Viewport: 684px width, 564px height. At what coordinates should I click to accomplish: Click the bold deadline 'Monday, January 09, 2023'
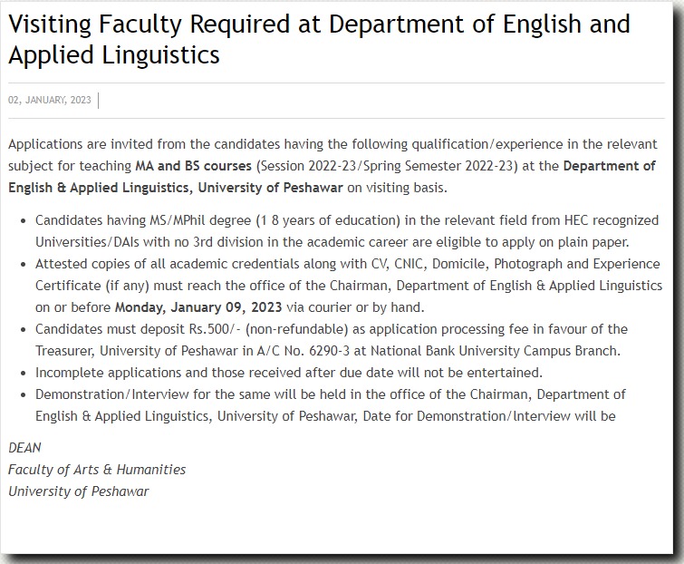[x=198, y=306]
